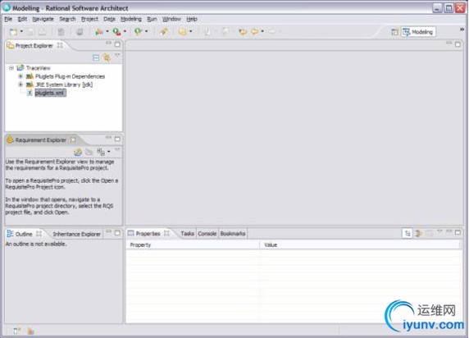
Task: Select the TraceView project
Action: [38, 68]
